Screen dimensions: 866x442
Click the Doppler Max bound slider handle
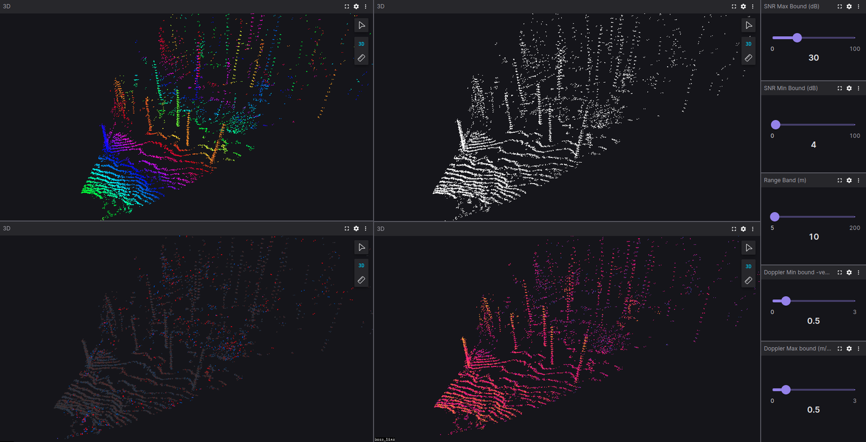pyautogui.click(x=786, y=389)
